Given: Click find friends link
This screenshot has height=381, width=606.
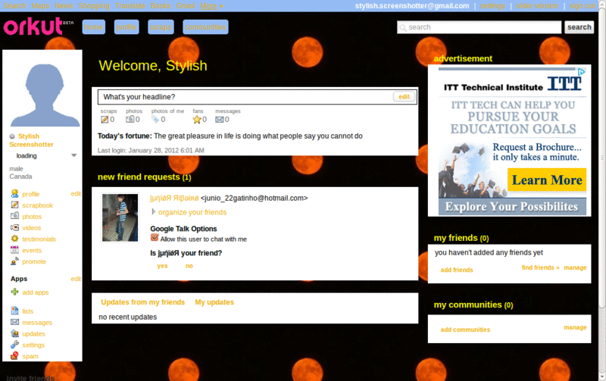Looking at the screenshot, I should pyautogui.click(x=540, y=267).
